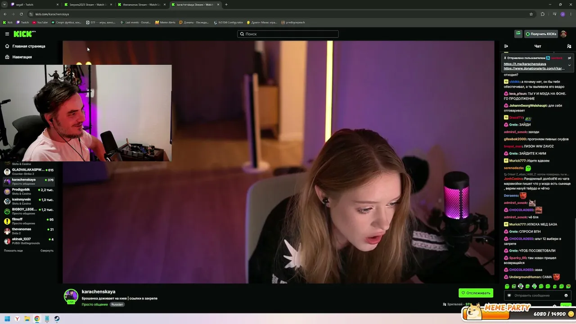Open the ND104 Configurator bookmark

(228, 22)
